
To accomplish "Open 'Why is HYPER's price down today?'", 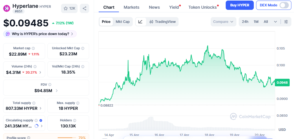I will coord(40,34).
